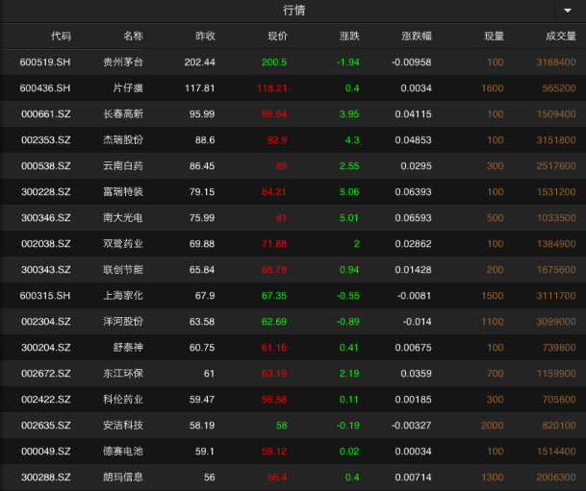586x491 pixels.
Task: Click previous close 86.45
Action: pos(202,165)
